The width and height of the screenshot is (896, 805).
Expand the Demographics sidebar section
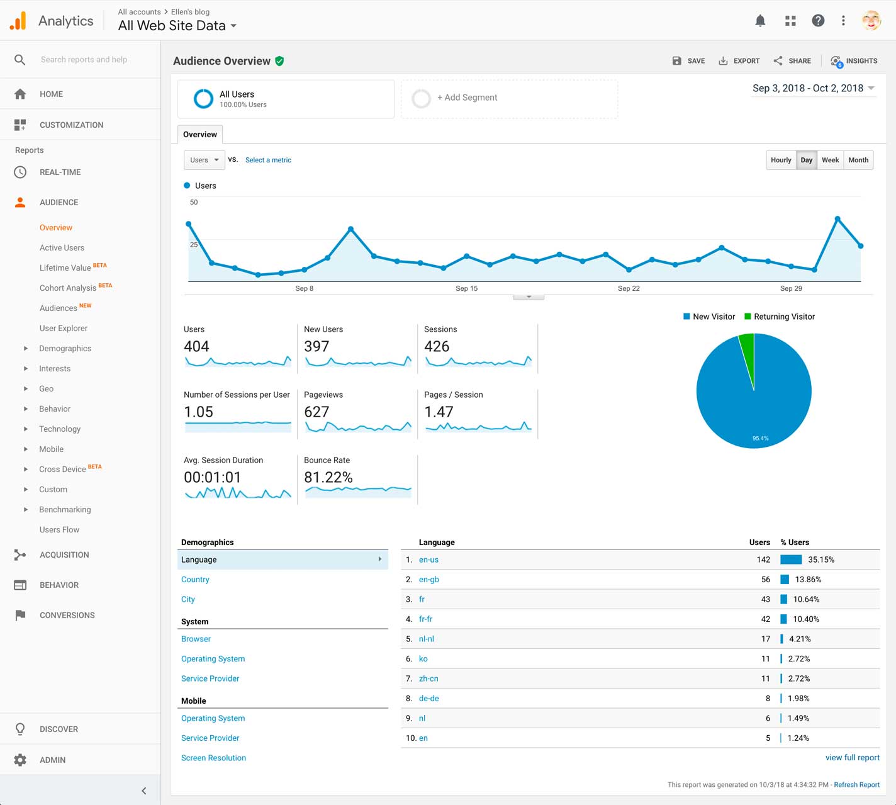pos(26,348)
